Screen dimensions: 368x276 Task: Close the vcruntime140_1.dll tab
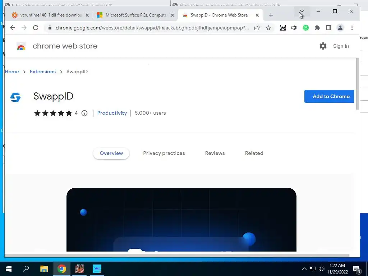click(x=87, y=15)
